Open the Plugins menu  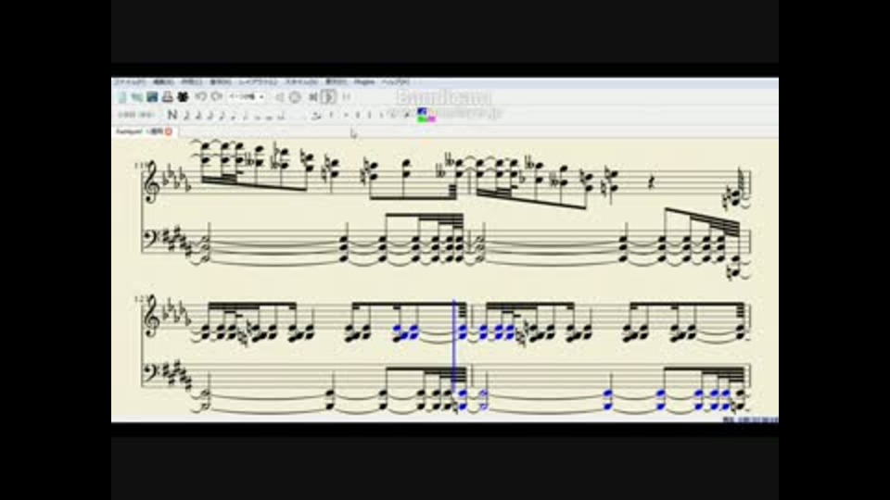point(364,81)
